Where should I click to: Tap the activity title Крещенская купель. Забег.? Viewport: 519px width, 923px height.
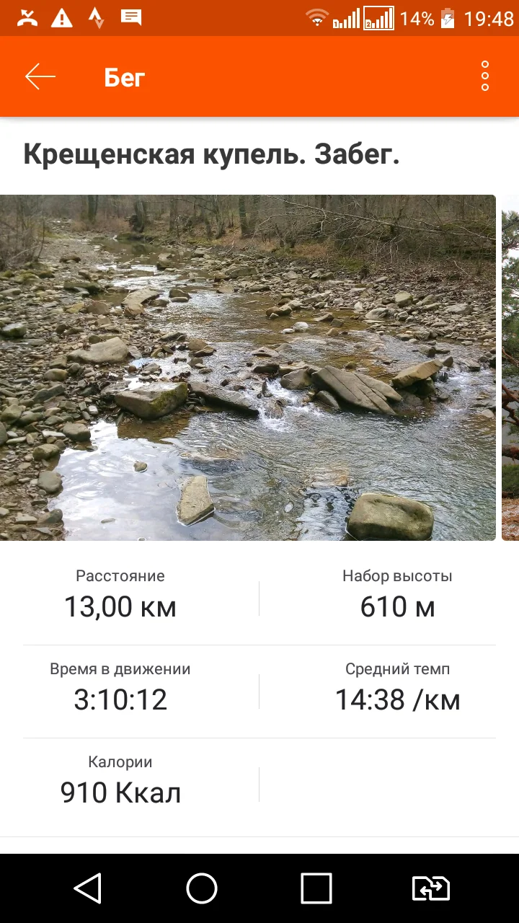211,155
